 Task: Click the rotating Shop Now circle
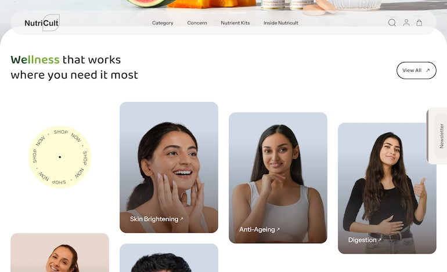point(60,157)
